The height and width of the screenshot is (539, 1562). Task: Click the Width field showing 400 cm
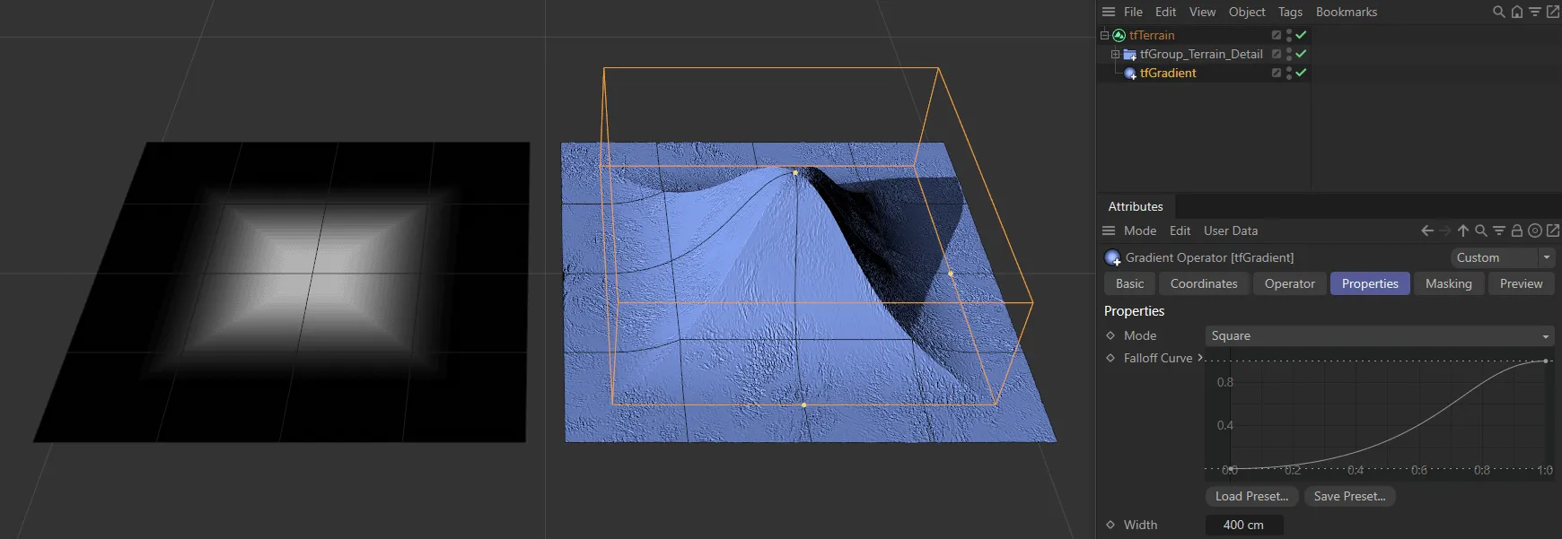pos(1243,525)
